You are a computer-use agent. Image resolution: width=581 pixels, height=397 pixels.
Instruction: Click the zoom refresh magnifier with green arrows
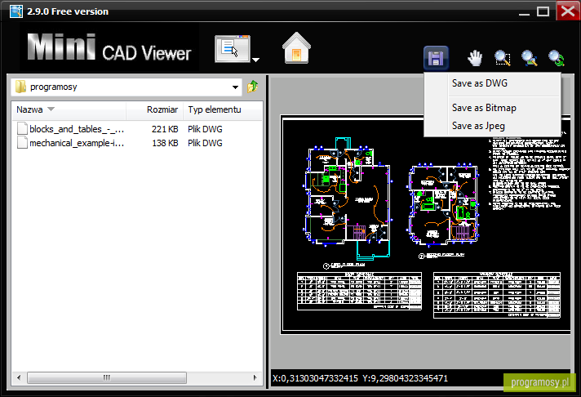(557, 59)
